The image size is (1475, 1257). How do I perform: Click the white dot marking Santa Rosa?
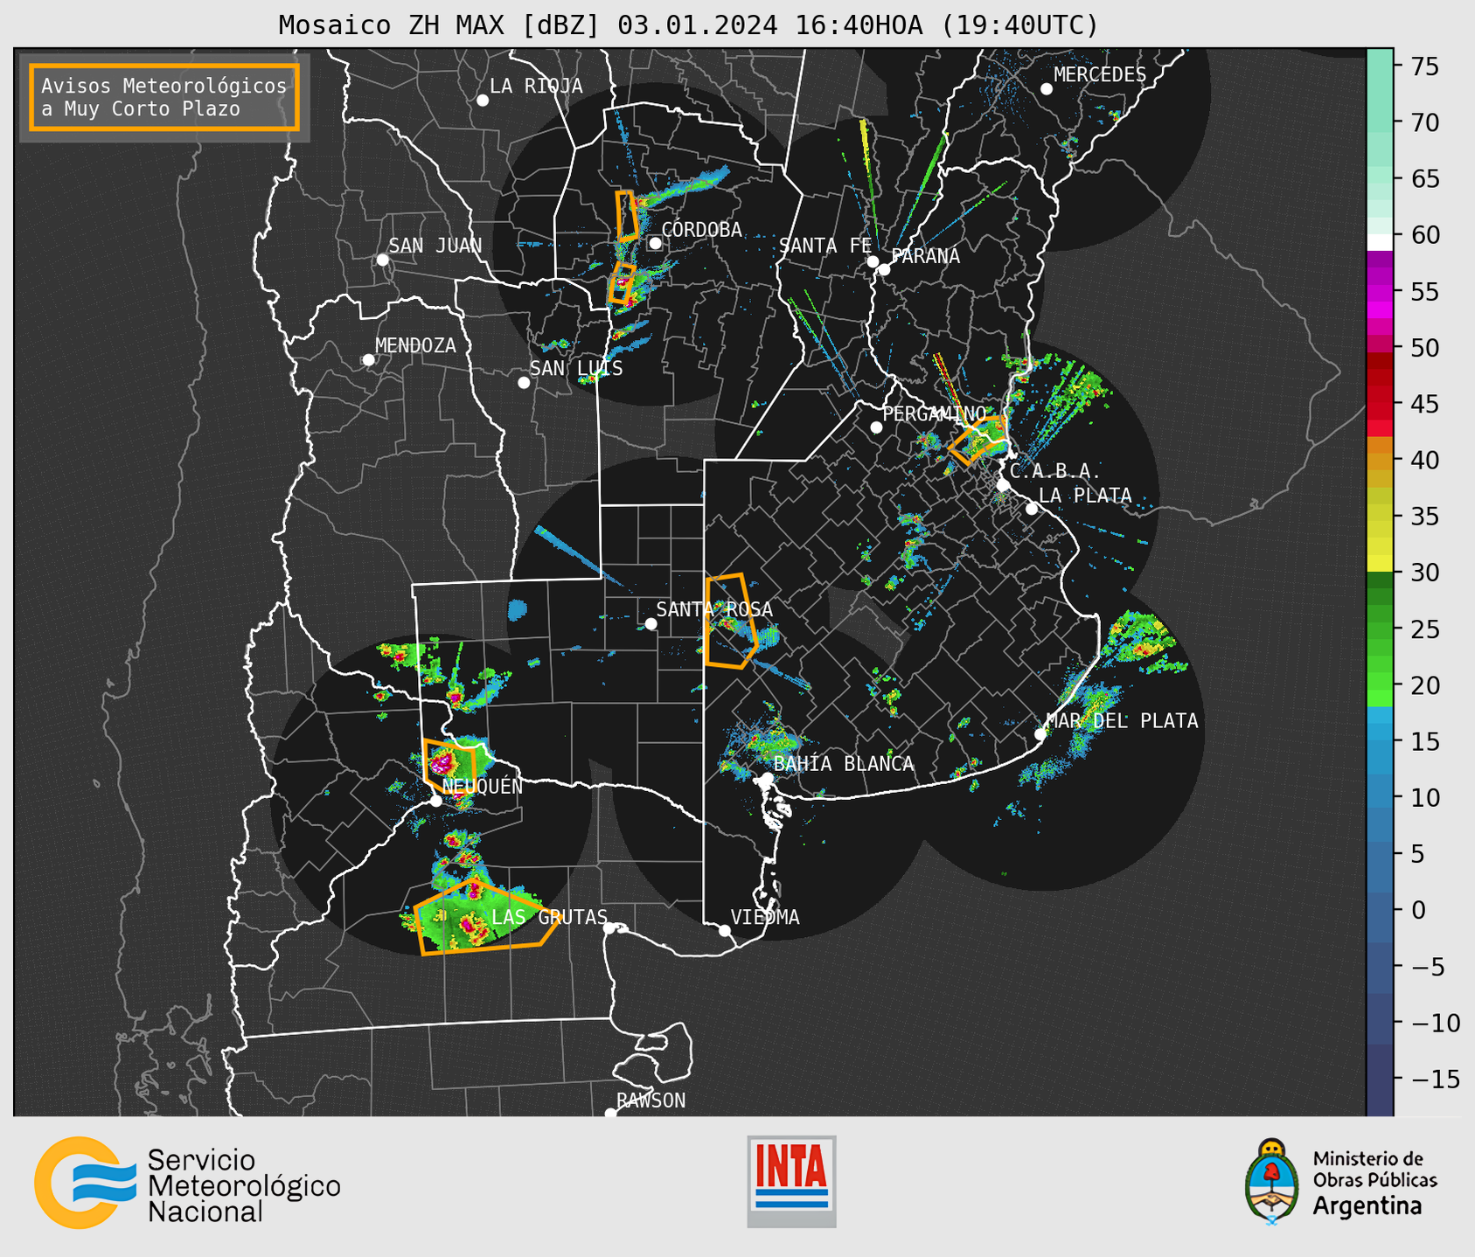[x=651, y=623]
